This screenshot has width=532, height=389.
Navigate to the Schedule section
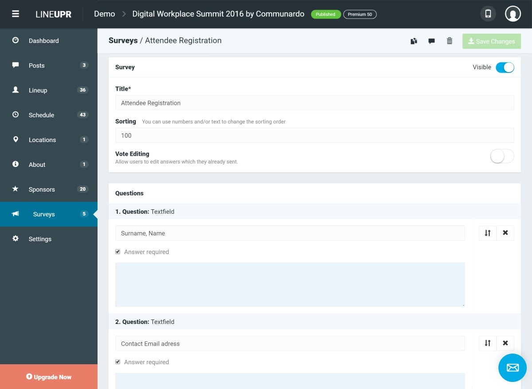[x=41, y=115]
